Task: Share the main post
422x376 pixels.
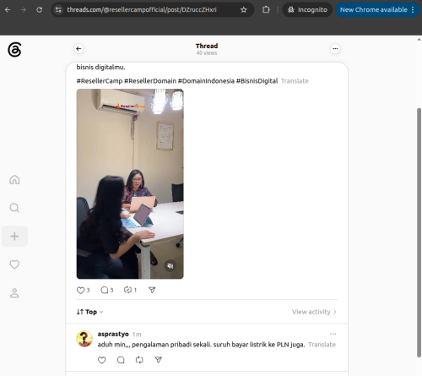Action: click(152, 290)
